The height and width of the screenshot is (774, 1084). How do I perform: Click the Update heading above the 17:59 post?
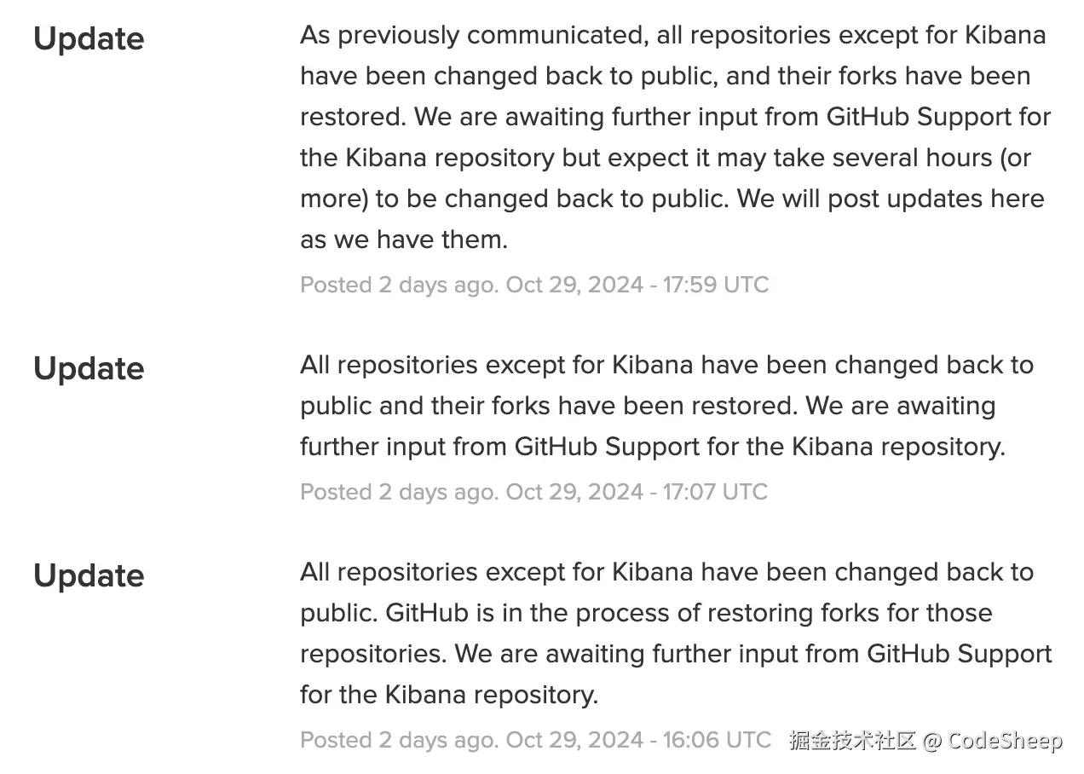click(x=89, y=39)
